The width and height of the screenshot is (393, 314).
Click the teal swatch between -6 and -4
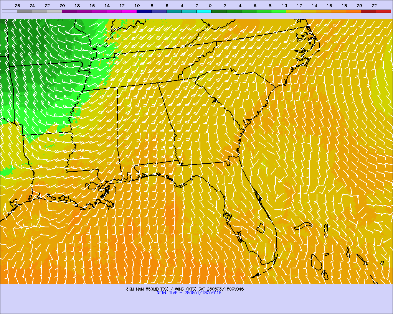[174, 11]
